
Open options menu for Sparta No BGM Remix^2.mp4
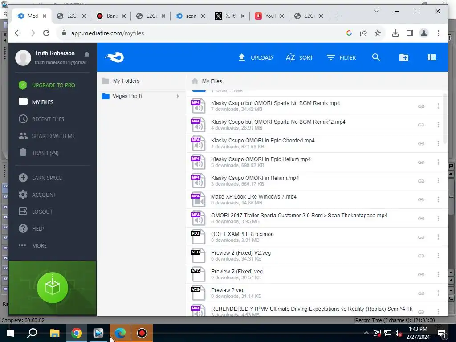coord(438,125)
